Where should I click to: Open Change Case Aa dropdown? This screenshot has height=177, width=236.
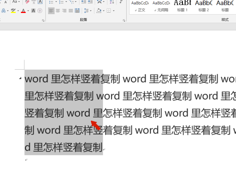[x=16, y=2]
